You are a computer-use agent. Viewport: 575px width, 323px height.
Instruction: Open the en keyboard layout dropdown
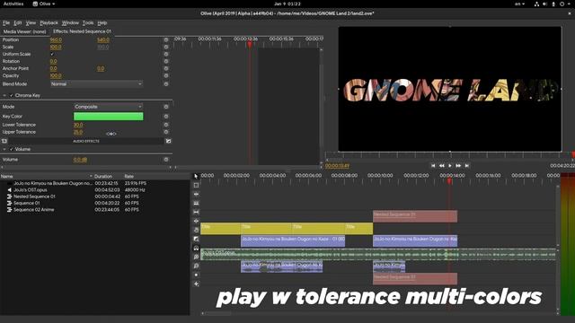519,4
